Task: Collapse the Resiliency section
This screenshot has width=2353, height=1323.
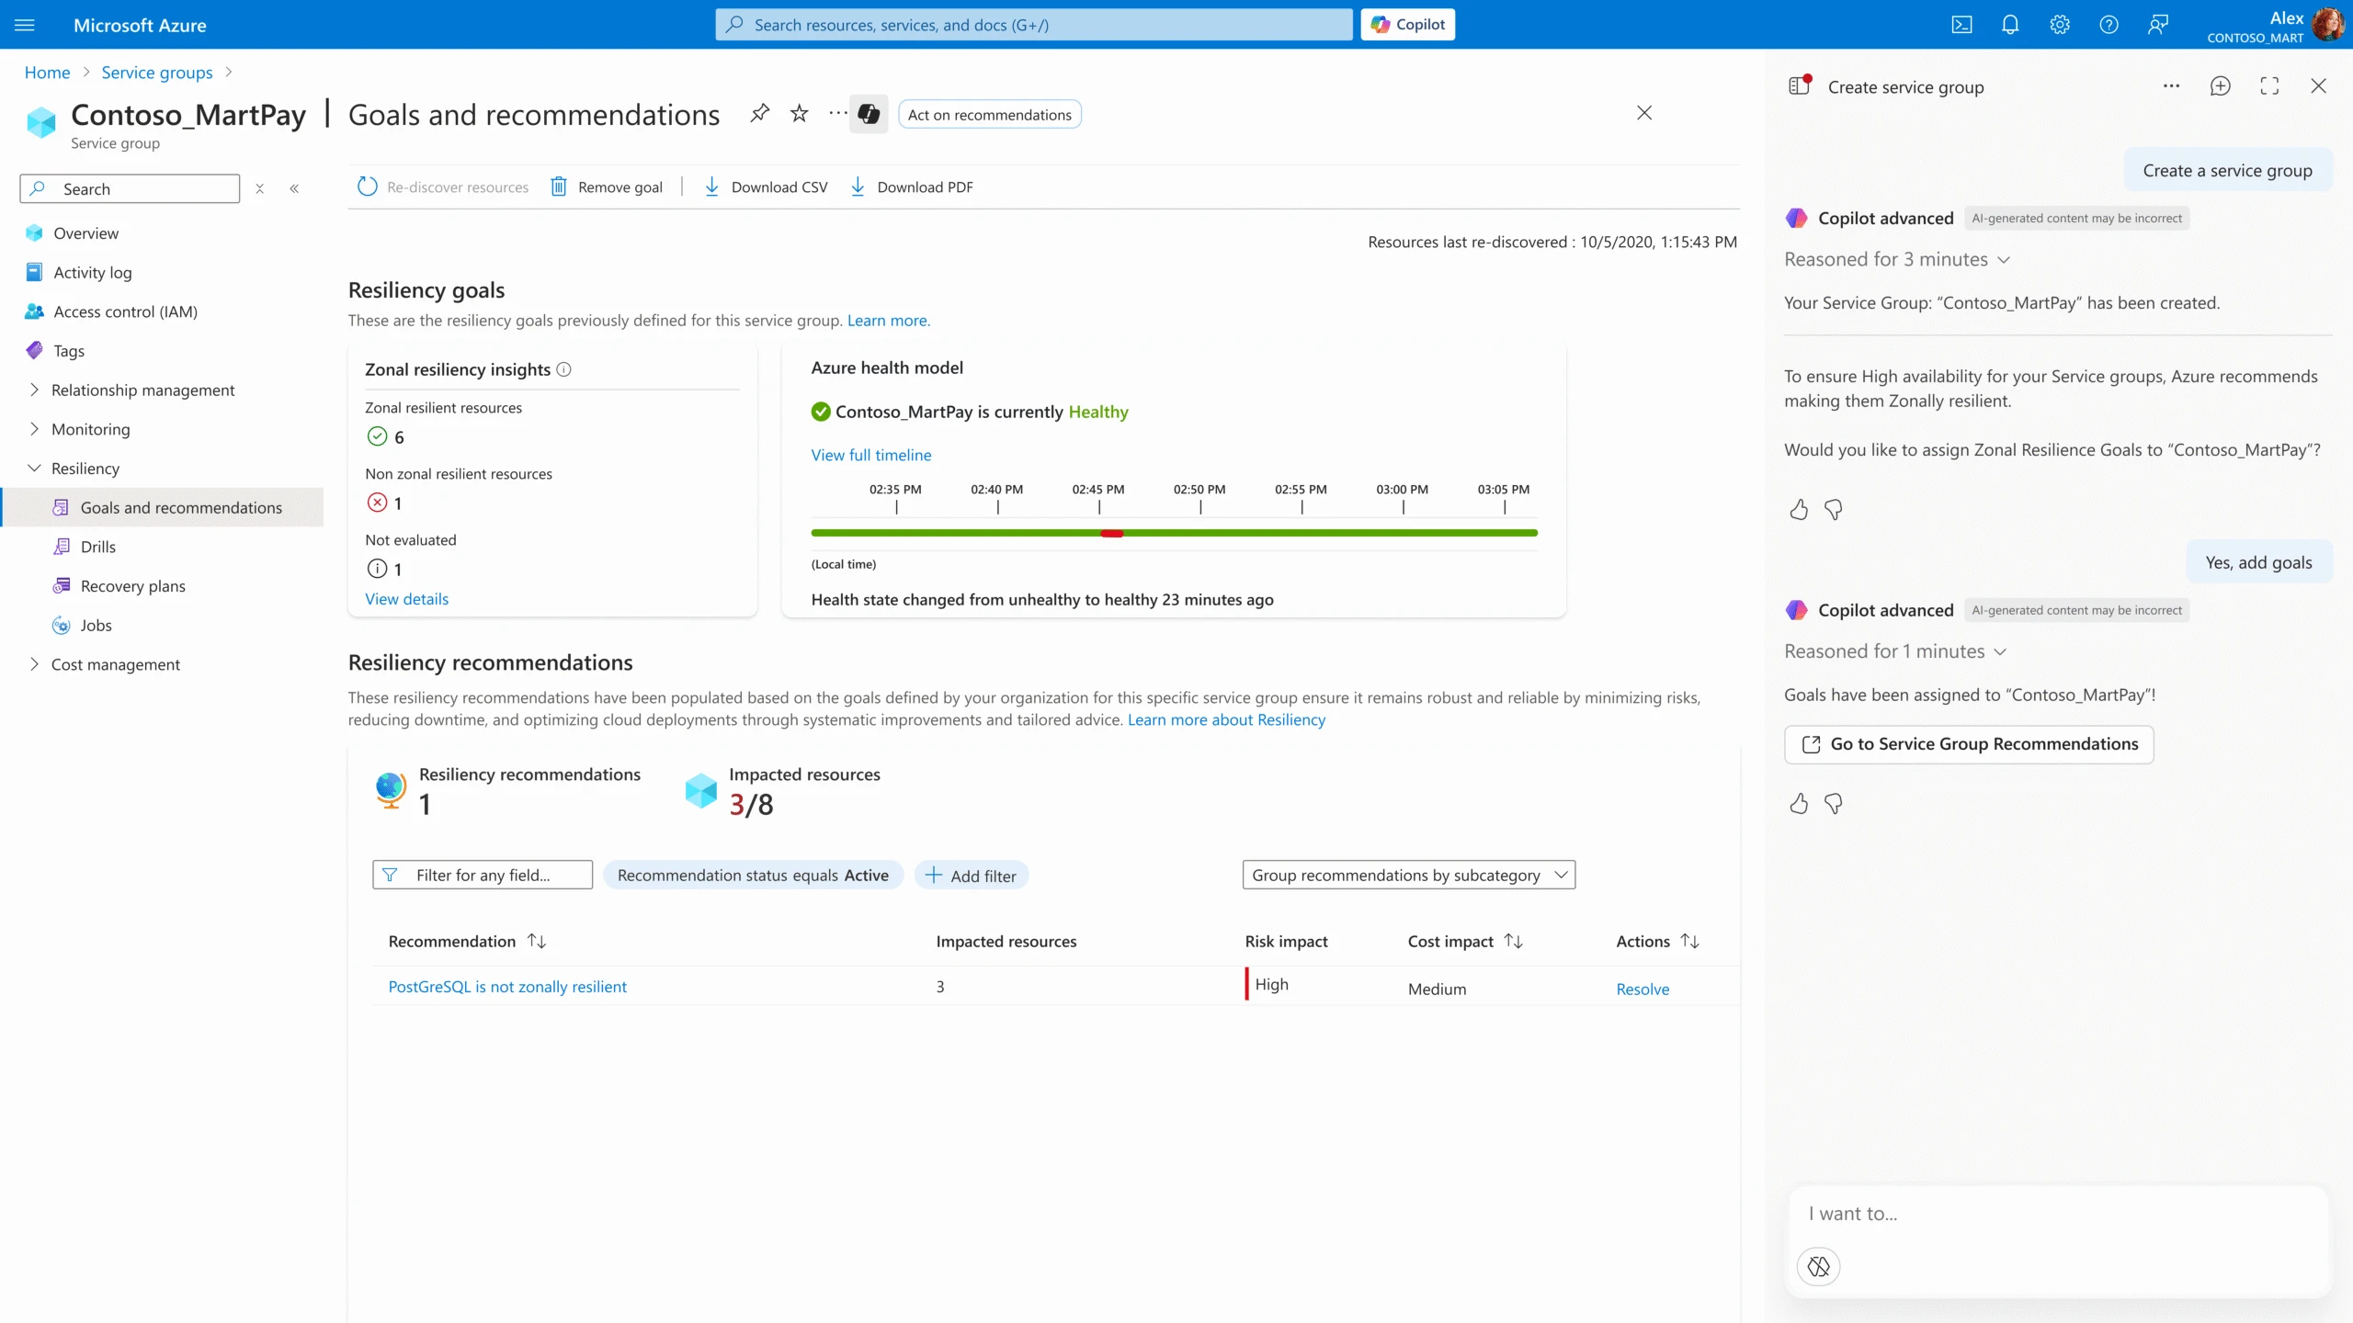Action: [x=35, y=469]
